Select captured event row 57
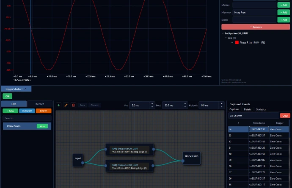 point(258,172)
